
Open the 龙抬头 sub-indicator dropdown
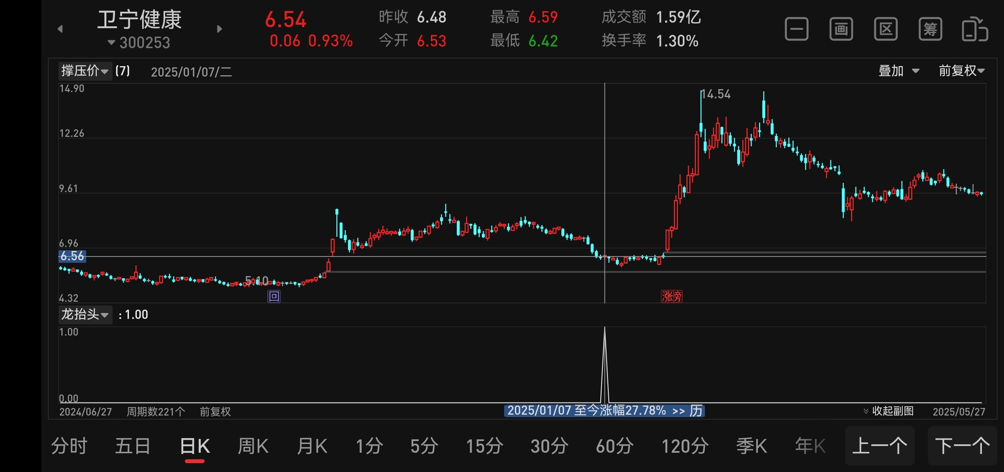(x=85, y=314)
